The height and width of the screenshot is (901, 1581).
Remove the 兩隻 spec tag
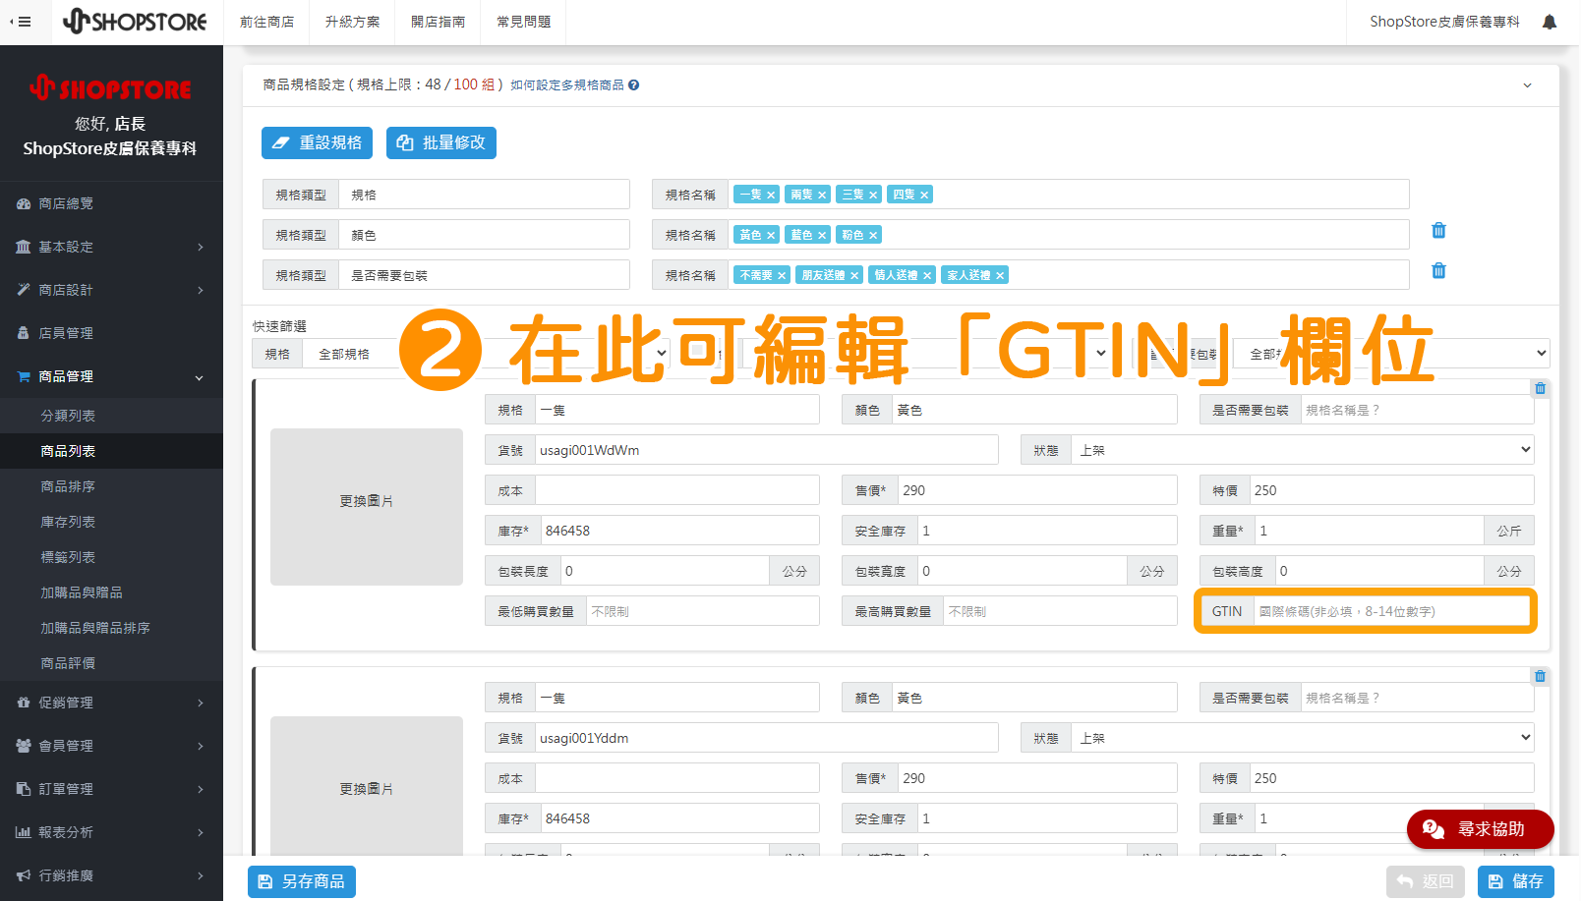tap(822, 195)
